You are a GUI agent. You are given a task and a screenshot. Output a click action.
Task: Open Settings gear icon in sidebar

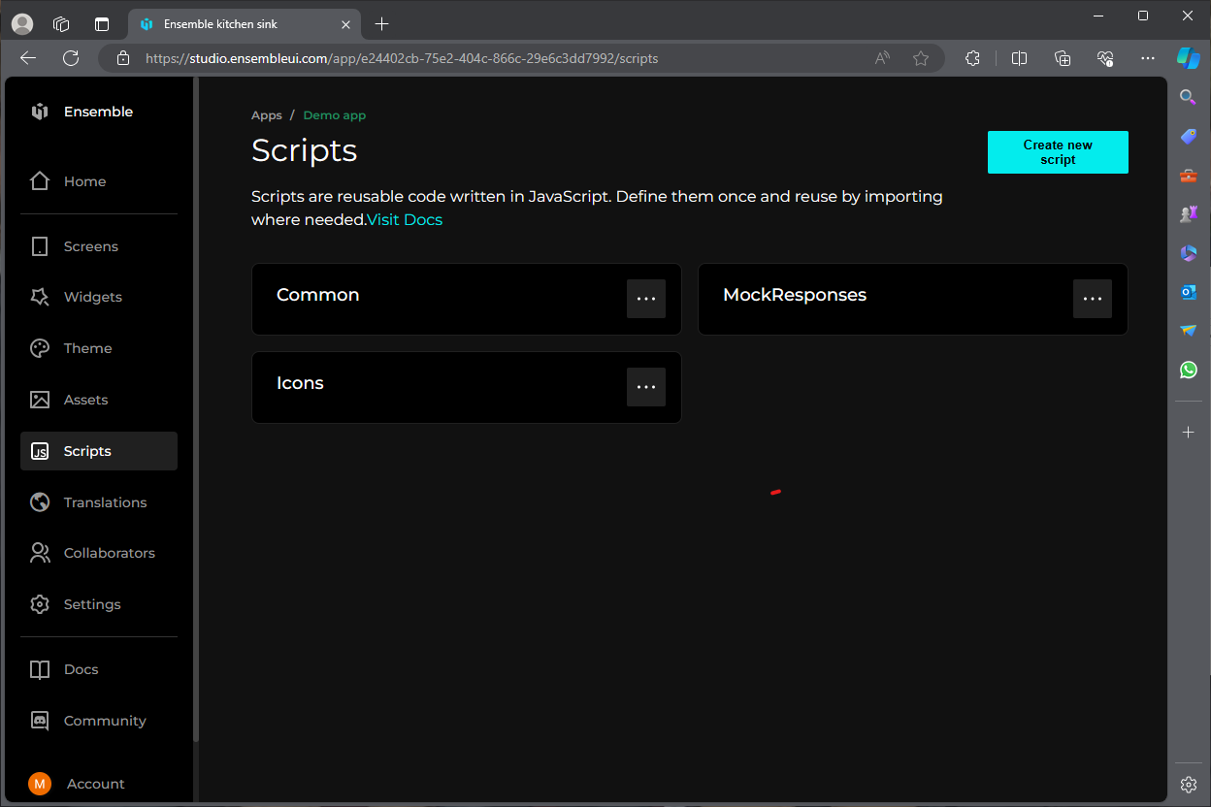tap(40, 604)
